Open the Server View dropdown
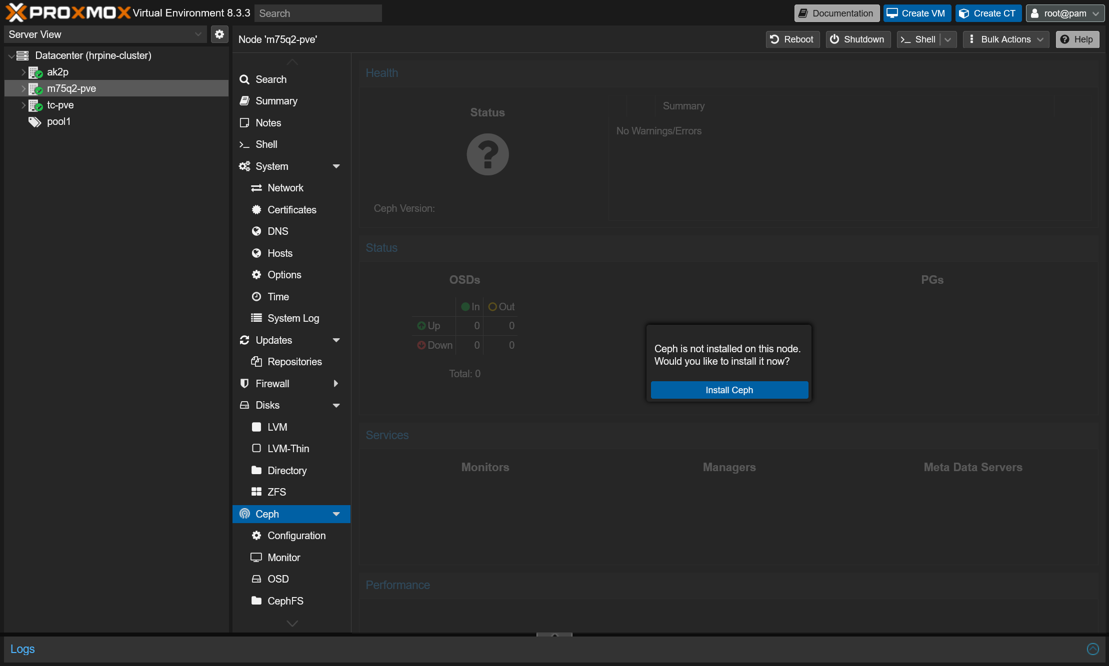Screen dimensions: 1109x666 point(198,34)
